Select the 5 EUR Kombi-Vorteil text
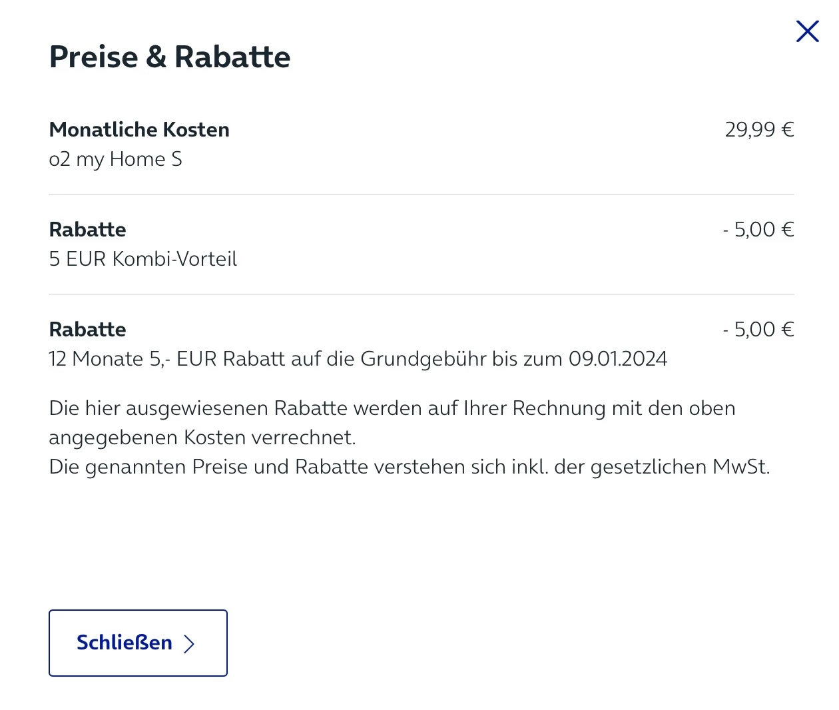The image size is (839, 710). (x=142, y=258)
